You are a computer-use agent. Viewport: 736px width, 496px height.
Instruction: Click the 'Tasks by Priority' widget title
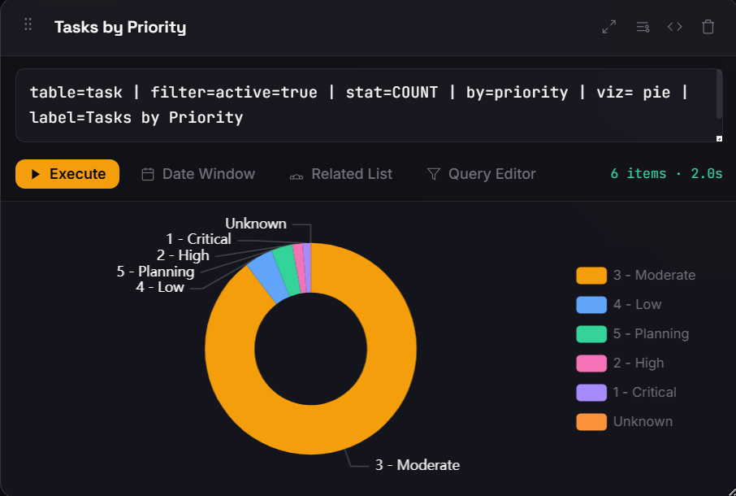120,28
